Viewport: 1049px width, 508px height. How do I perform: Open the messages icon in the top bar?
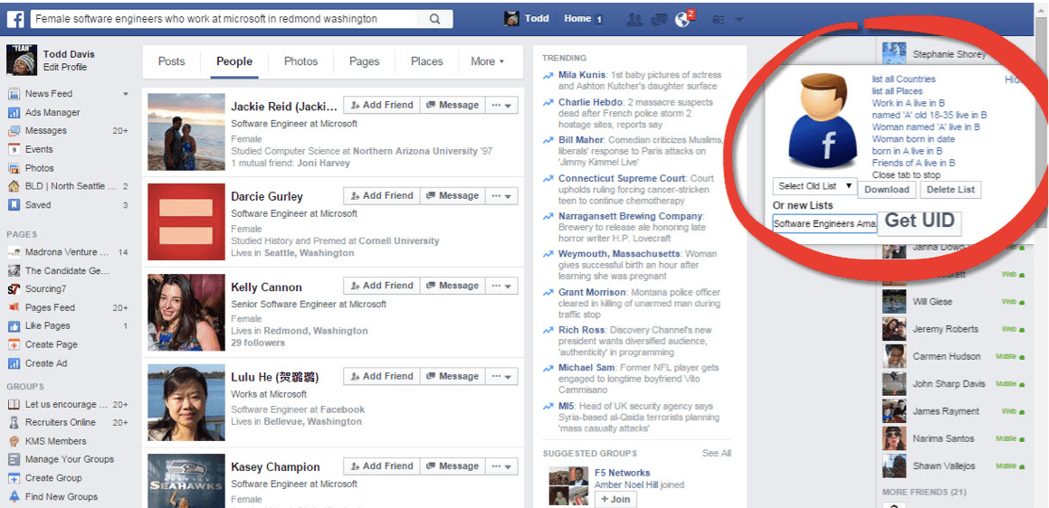coord(658,19)
